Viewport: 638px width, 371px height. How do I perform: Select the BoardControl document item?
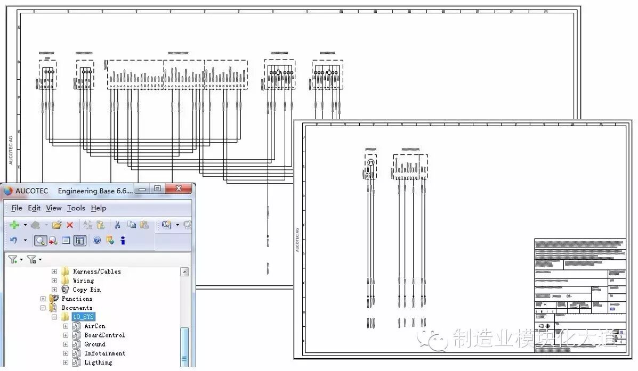[x=104, y=335]
